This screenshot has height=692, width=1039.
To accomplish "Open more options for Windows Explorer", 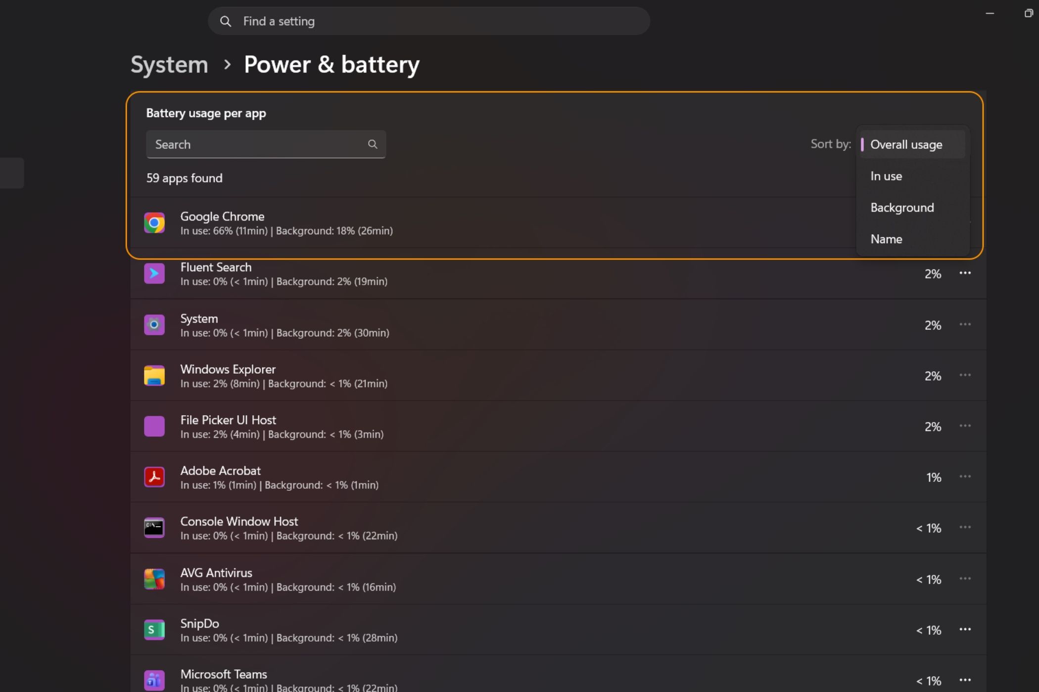I will point(965,375).
